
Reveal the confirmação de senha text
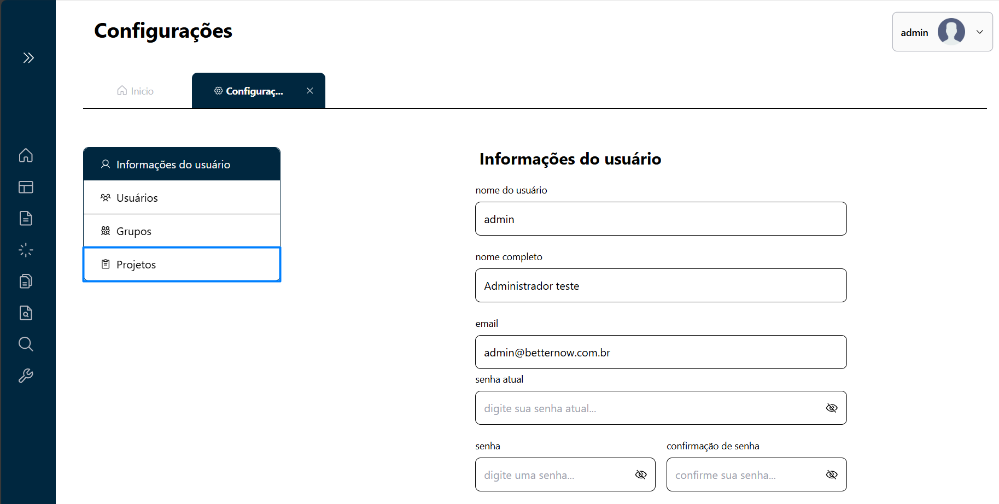[x=832, y=474]
